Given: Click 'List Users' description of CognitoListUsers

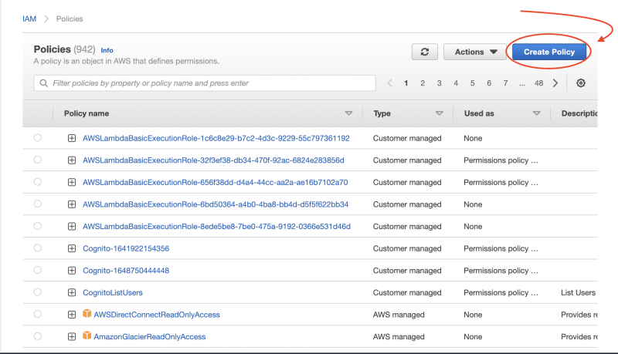Looking at the screenshot, I should point(578,292).
